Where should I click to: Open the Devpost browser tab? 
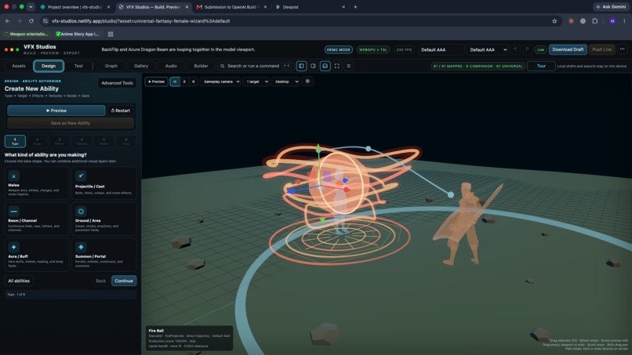click(x=310, y=7)
